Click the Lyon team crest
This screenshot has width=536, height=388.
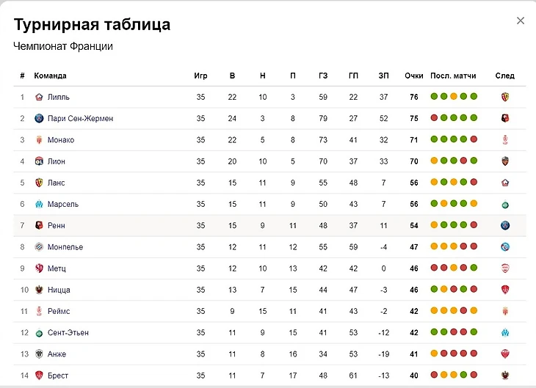coord(39,161)
